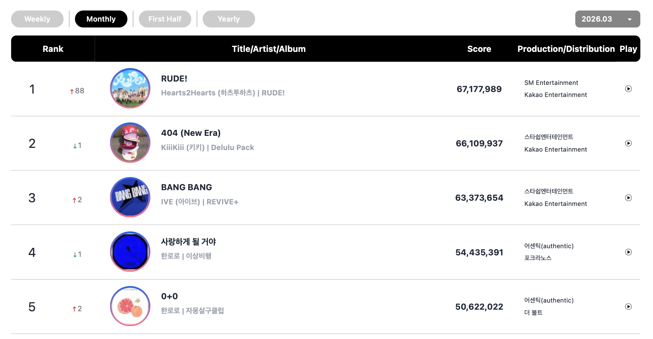
Task: Switch to the First Half chart
Action: pyautogui.click(x=165, y=19)
